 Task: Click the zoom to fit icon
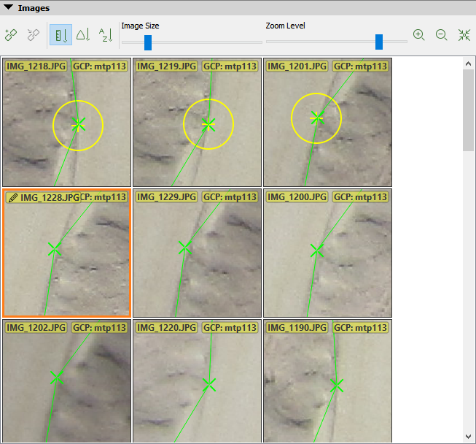464,34
